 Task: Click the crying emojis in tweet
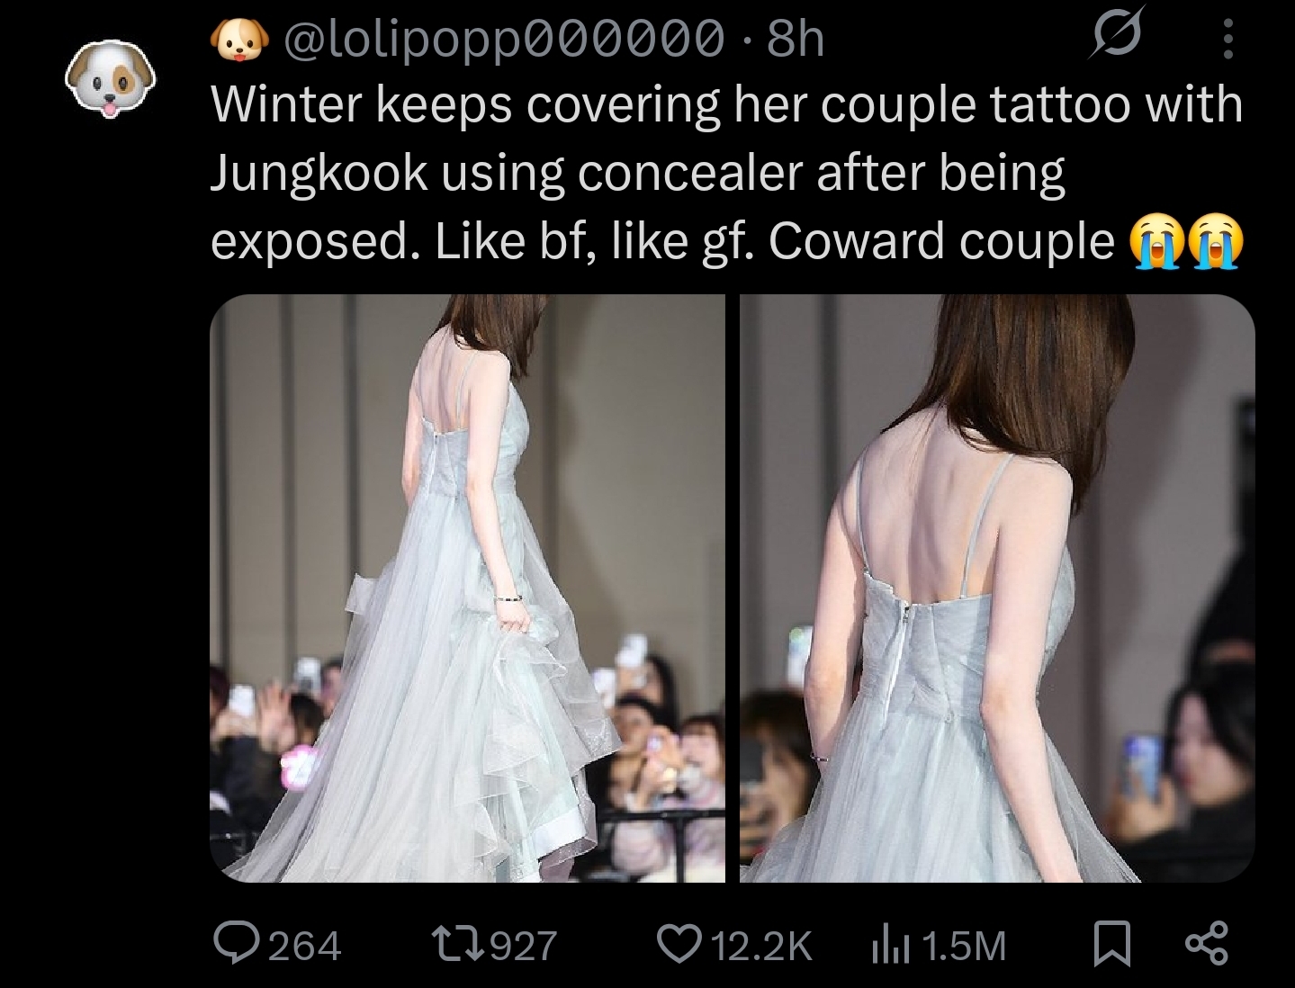pyautogui.click(x=1186, y=241)
